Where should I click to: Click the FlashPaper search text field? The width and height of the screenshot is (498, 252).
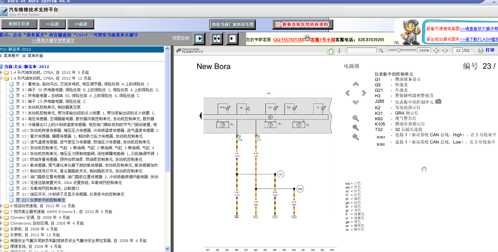coord(362,51)
